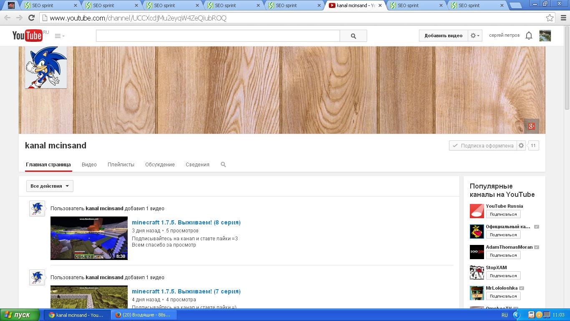Viewport: 570px width, 321px height.
Task: Switch to Firefox Входящие taskbar window
Action: (144, 315)
